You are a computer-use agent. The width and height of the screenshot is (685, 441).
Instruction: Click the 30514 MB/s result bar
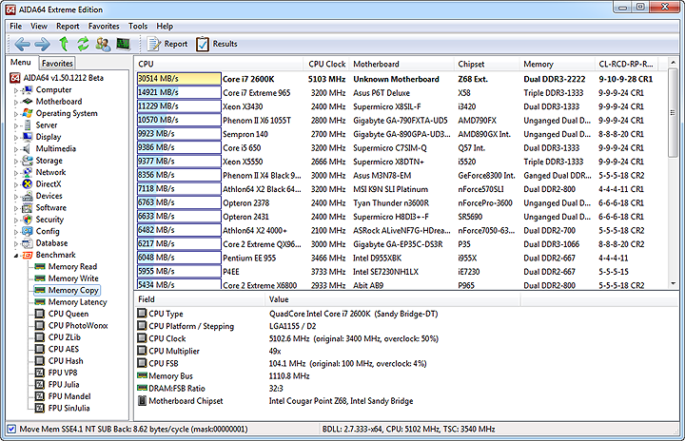179,79
